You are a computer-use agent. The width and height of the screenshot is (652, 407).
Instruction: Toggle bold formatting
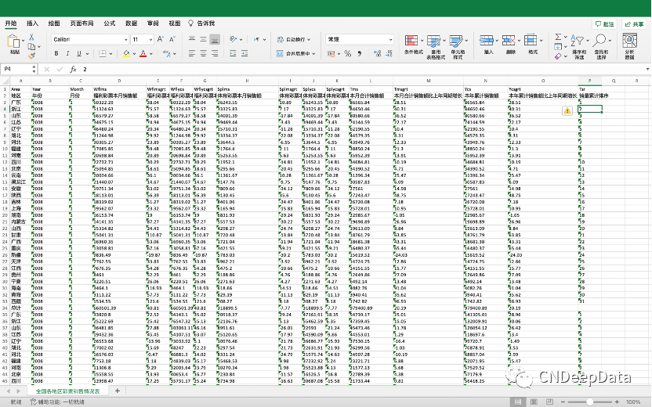[x=56, y=53]
